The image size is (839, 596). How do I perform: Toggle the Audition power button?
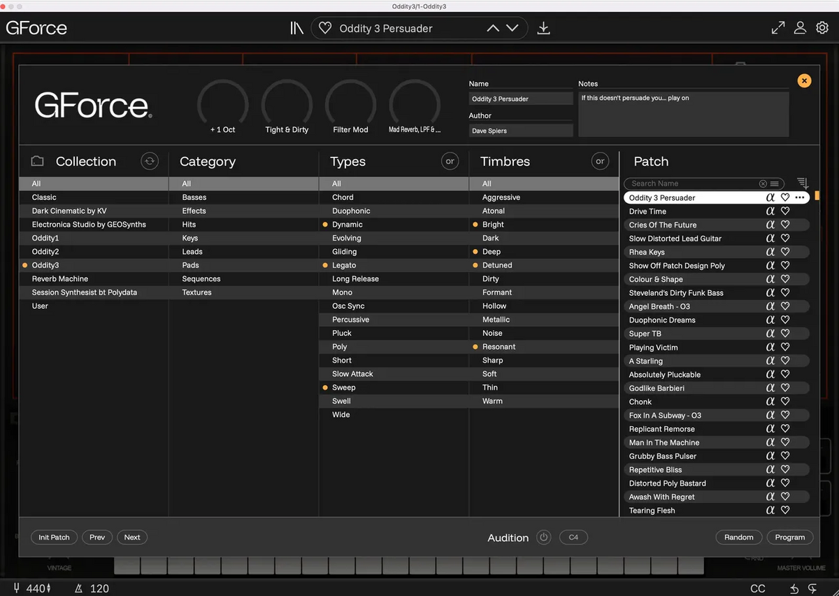pos(544,537)
